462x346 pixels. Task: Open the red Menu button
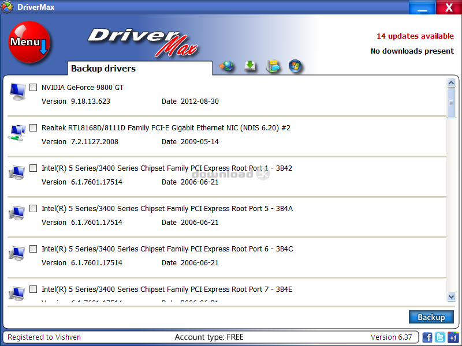pyautogui.click(x=29, y=42)
